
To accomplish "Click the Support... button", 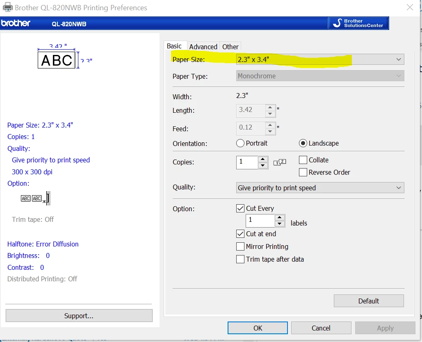I will pos(79,316).
